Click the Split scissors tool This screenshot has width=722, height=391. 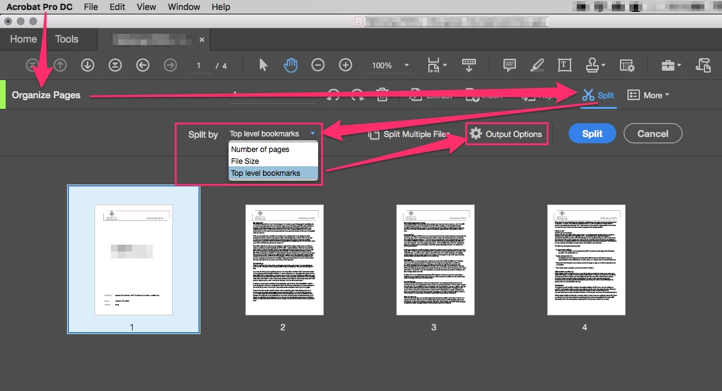coord(598,95)
